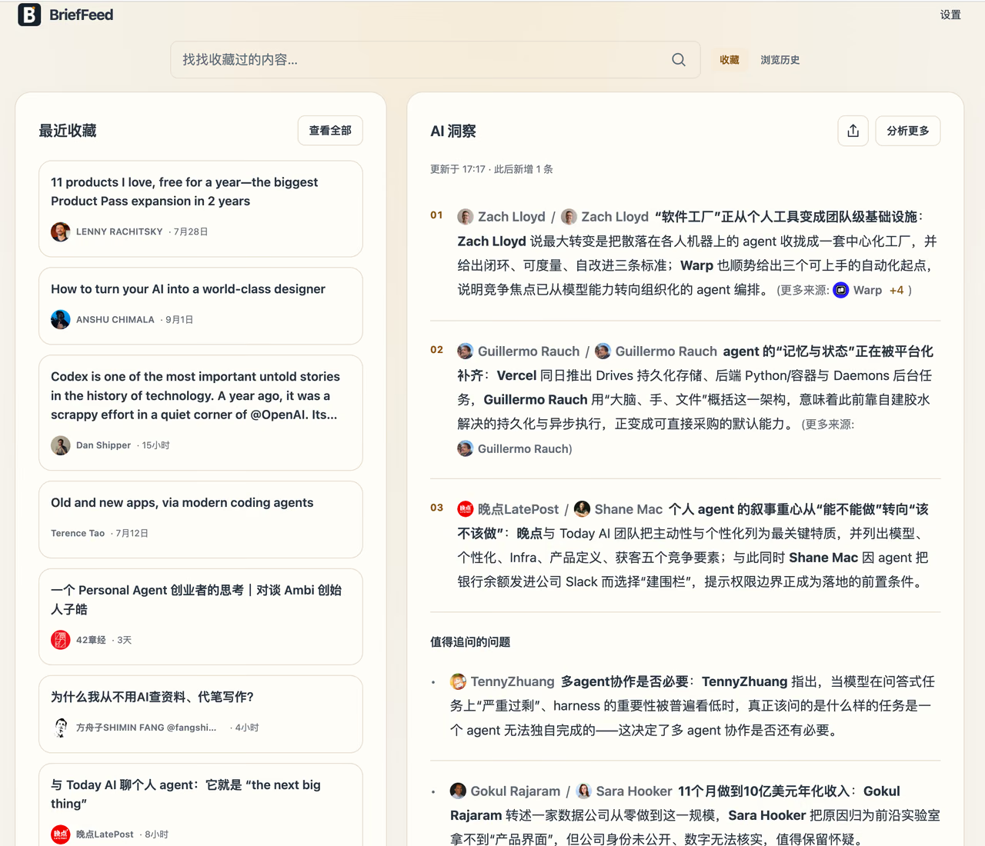Open the Guillermo Rauch more-sources link
Viewport: 985px width, 846px height.
point(515,448)
